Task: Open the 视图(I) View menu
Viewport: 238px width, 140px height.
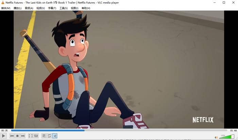Action: click(x=74, y=8)
